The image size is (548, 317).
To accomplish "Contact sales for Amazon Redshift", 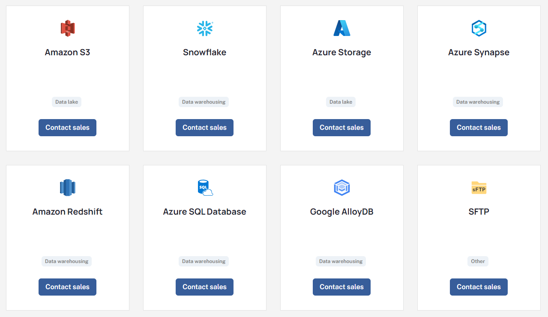I will (x=67, y=287).
